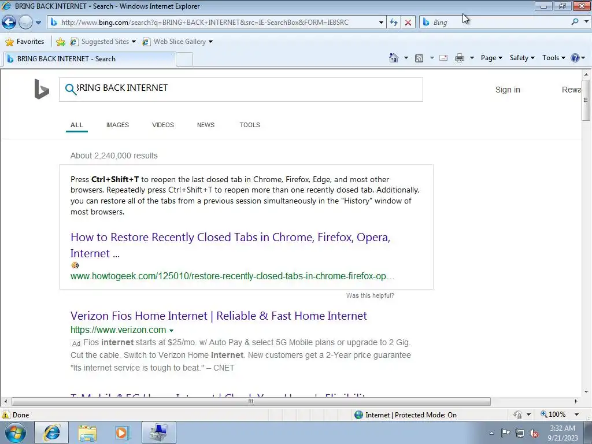Expand the zoom level dropdown arrow
Screen dimensions: 592x444
point(576,415)
